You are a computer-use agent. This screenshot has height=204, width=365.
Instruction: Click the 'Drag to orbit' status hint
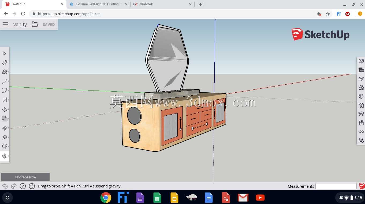coord(80,186)
